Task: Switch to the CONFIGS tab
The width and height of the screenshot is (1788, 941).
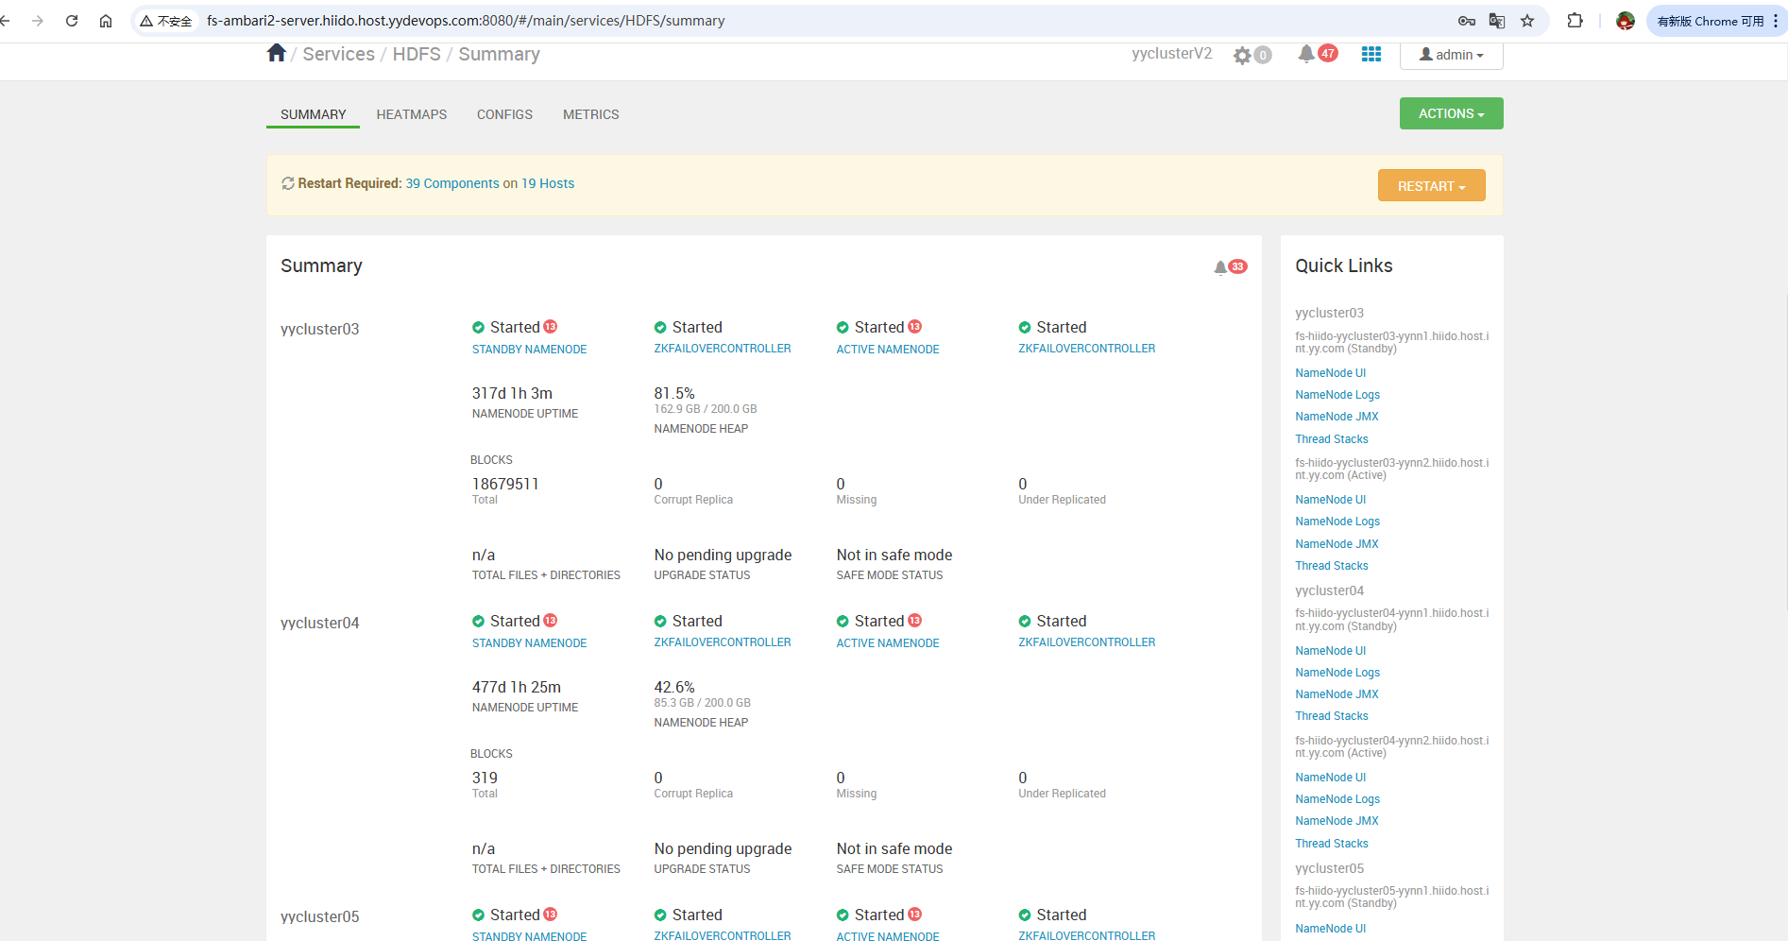Action: click(504, 114)
